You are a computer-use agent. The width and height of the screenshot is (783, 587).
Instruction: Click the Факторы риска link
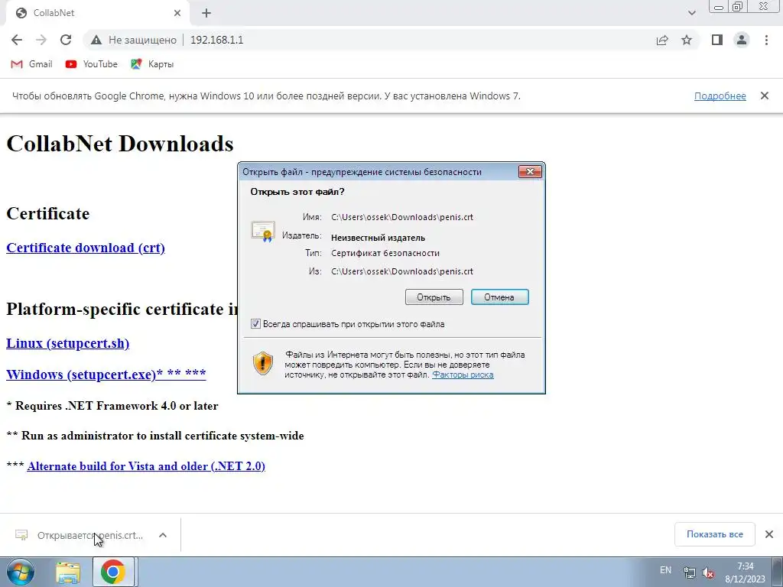click(463, 375)
